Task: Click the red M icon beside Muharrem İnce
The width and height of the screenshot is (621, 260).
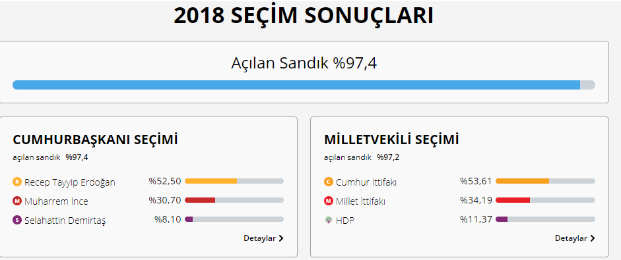Action: pos(16,201)
